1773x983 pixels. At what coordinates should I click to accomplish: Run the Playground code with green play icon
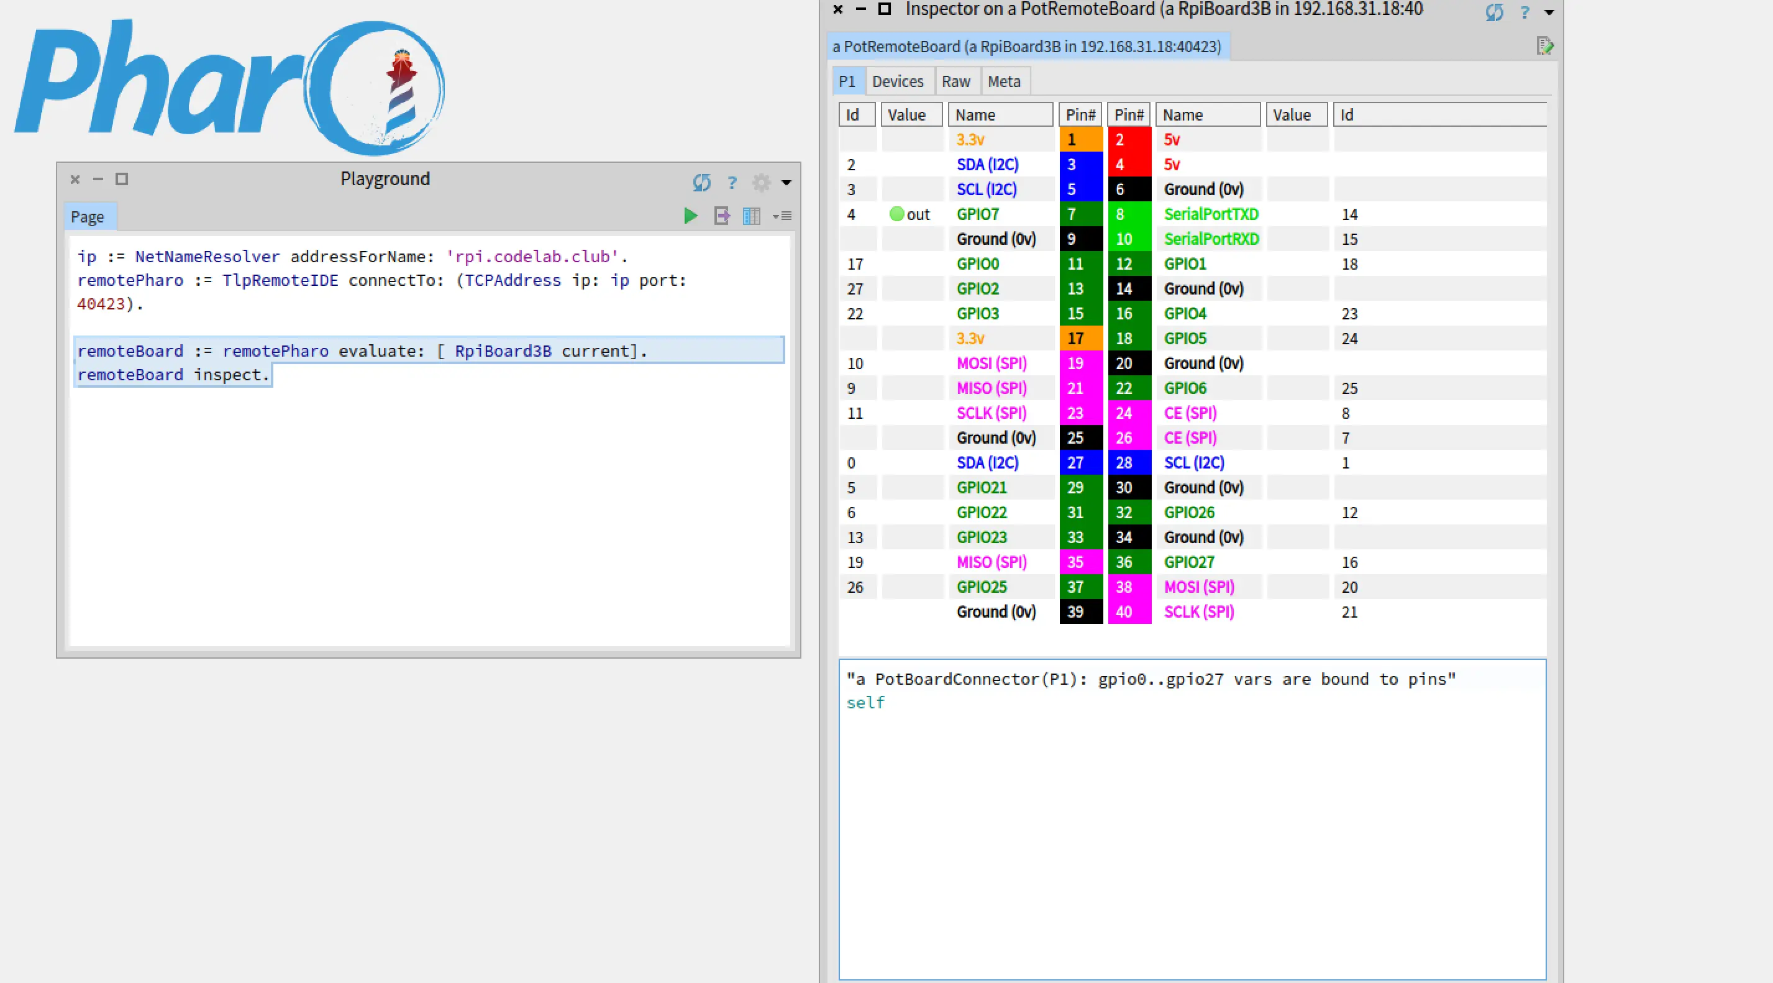tap(690, 216)
